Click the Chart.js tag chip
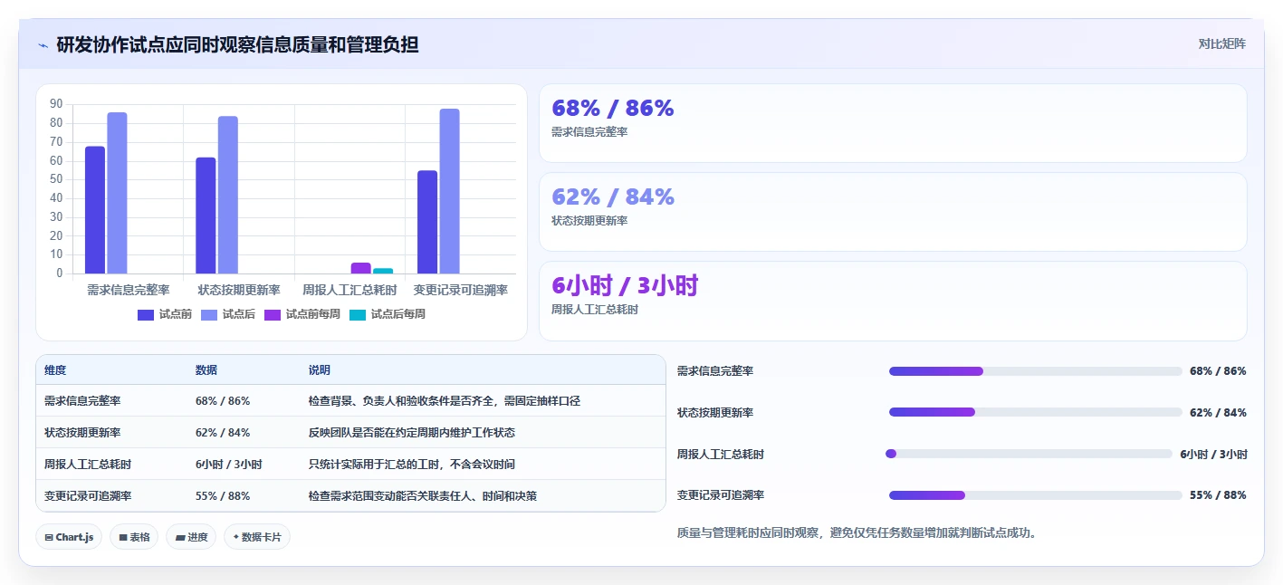The width and height of the screenshot is (1283, 585). (69, 537)
